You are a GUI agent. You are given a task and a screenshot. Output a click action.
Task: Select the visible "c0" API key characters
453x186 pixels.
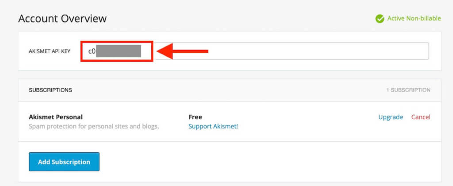click(92, 51)
